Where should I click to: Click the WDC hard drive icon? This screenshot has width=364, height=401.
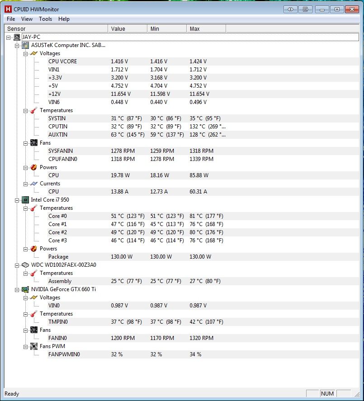coord(25,265)
